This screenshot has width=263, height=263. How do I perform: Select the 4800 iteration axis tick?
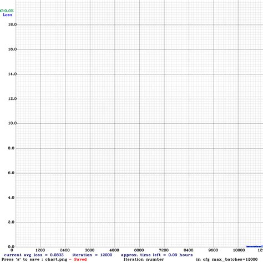tap(114, 250)
